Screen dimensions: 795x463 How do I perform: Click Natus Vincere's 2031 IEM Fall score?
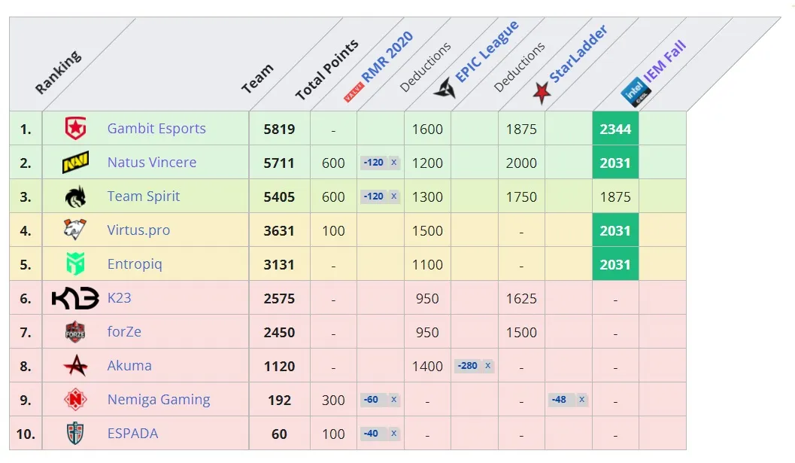615,163
